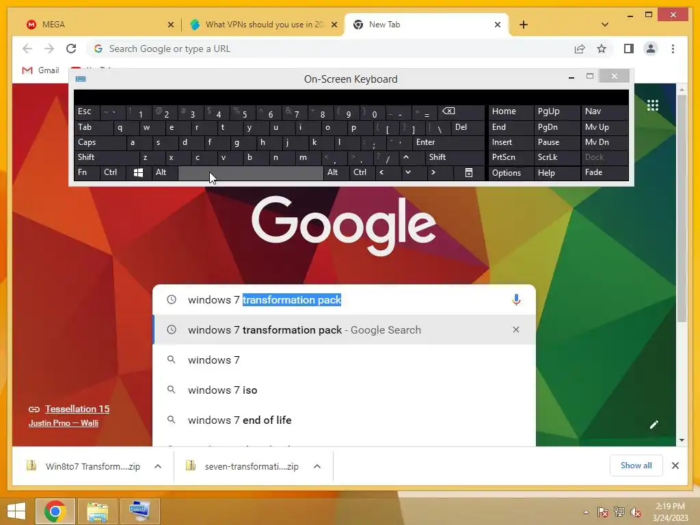Click the muted volume tray icon
The height and width of the screenshot is (525, 700).
pyautogui.click(x=636, y=512)
